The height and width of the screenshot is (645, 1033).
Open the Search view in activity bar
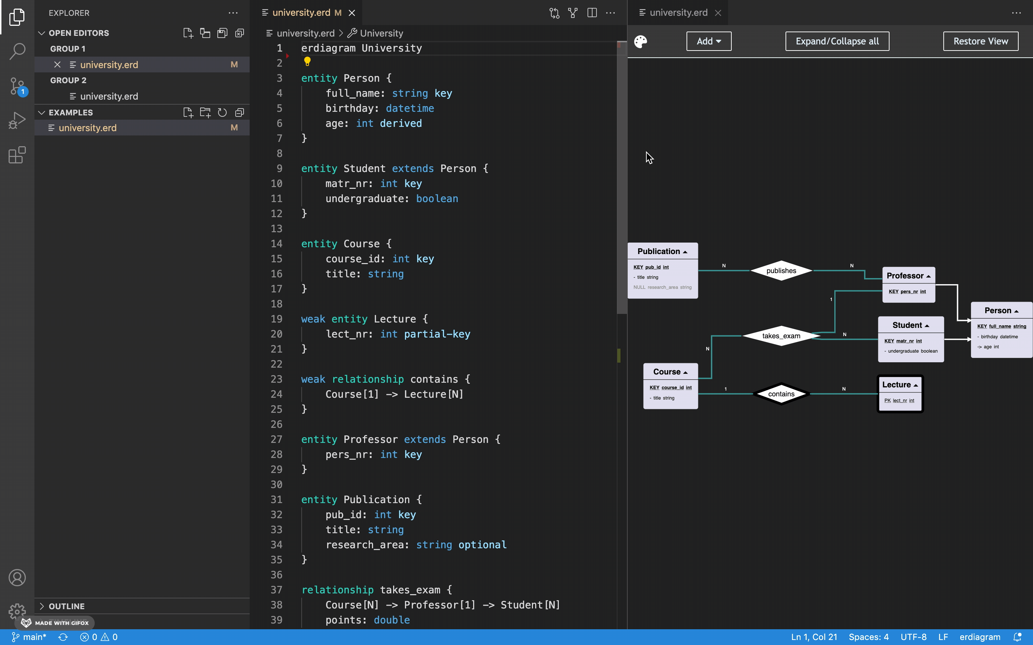[17, 51]
